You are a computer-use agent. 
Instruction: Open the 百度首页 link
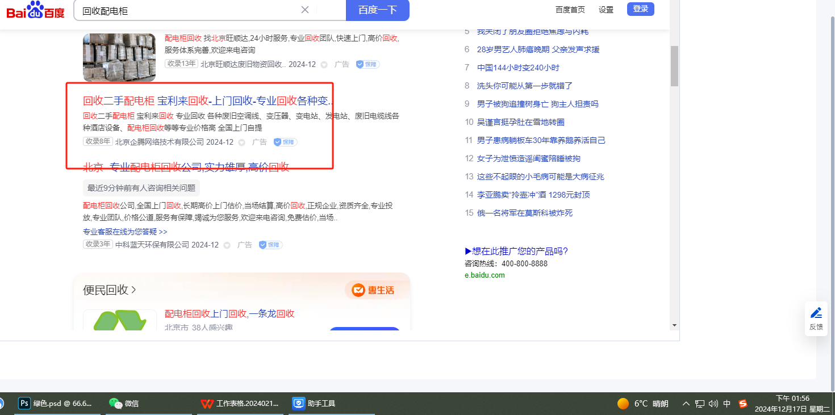(570, 10)
